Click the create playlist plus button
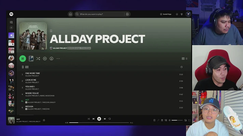Viewport: 243px width, 136px height. point(11,28)
